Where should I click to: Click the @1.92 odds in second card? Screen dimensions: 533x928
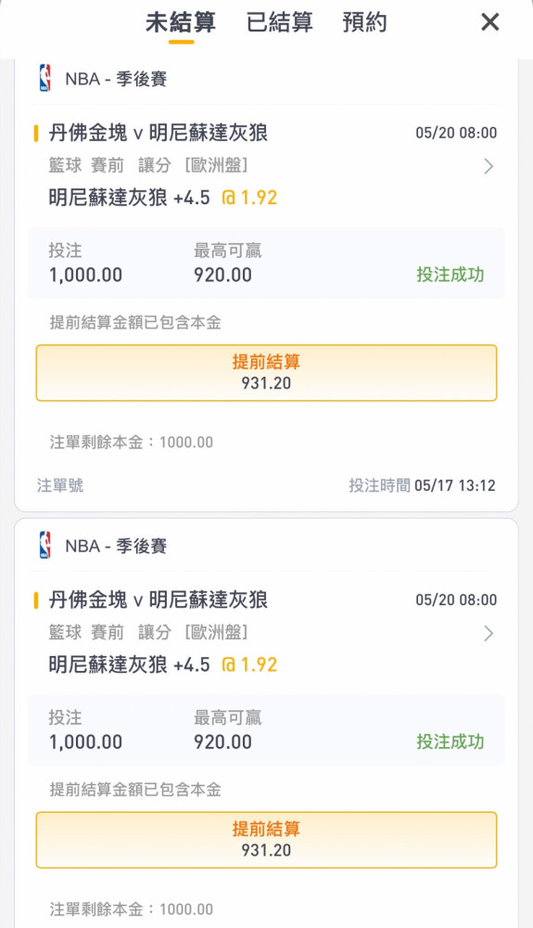249,664
